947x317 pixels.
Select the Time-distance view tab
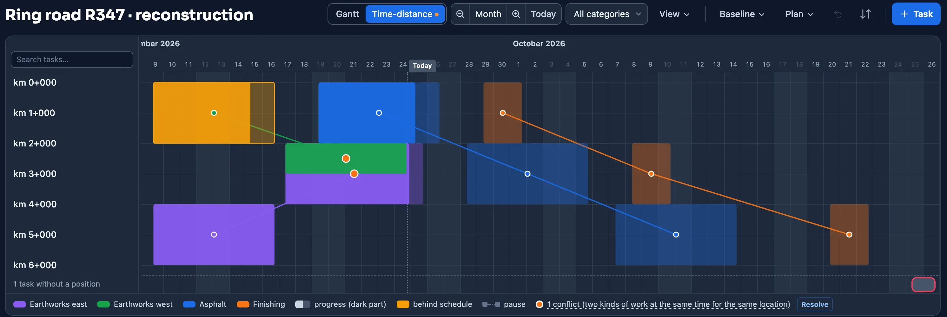click(405, 14)
